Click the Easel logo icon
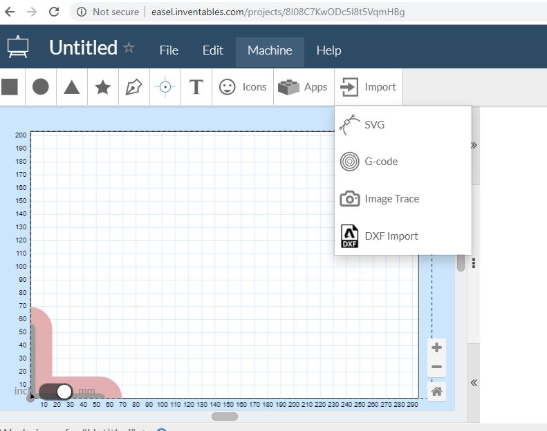Viewport: 547px width, 431px height. [18, 47]
